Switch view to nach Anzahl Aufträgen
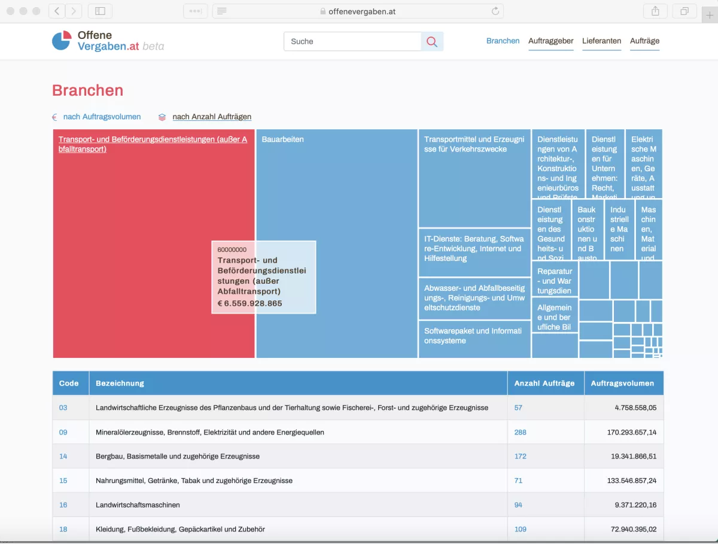 pyautogui.click(x=212, y=117)
